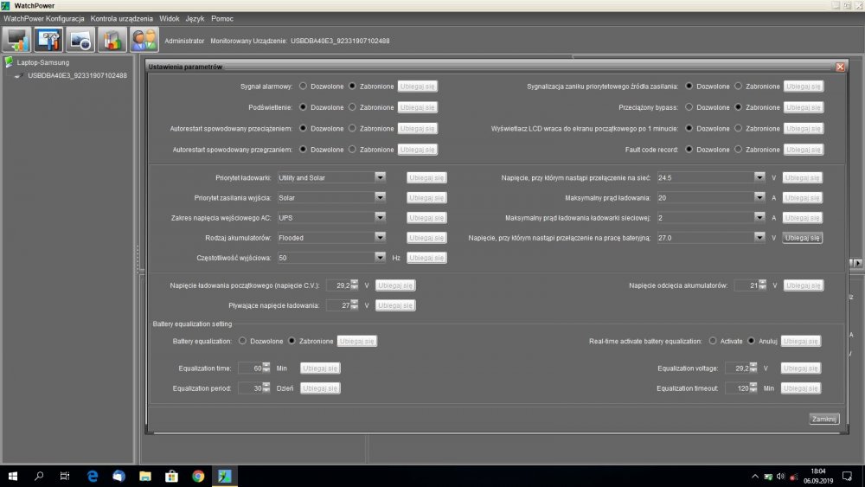Screen dimensions: 865x487
Task: Select Dozwolone for Battery equalization
Action: (242, 341)
